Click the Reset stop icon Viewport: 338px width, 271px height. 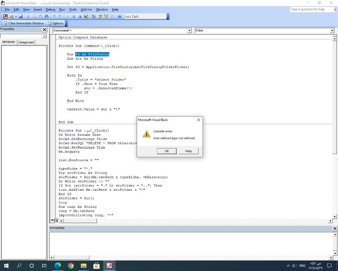(x=80, y=16)
